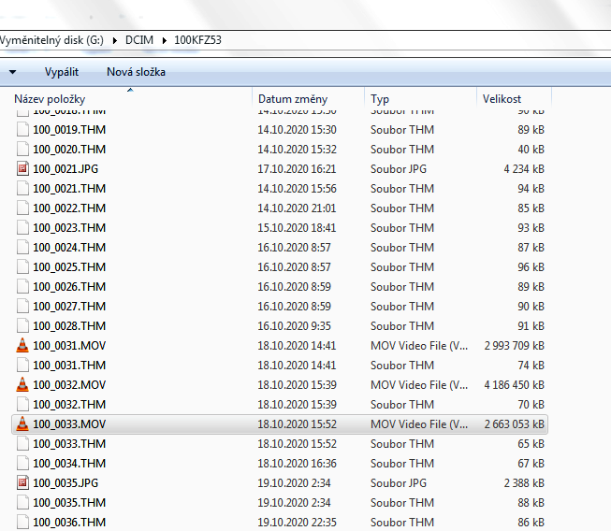Screen dimensions: 611x531
Task: Click the file icon of 100_0033.THM
Action: (x=22, y=443)
